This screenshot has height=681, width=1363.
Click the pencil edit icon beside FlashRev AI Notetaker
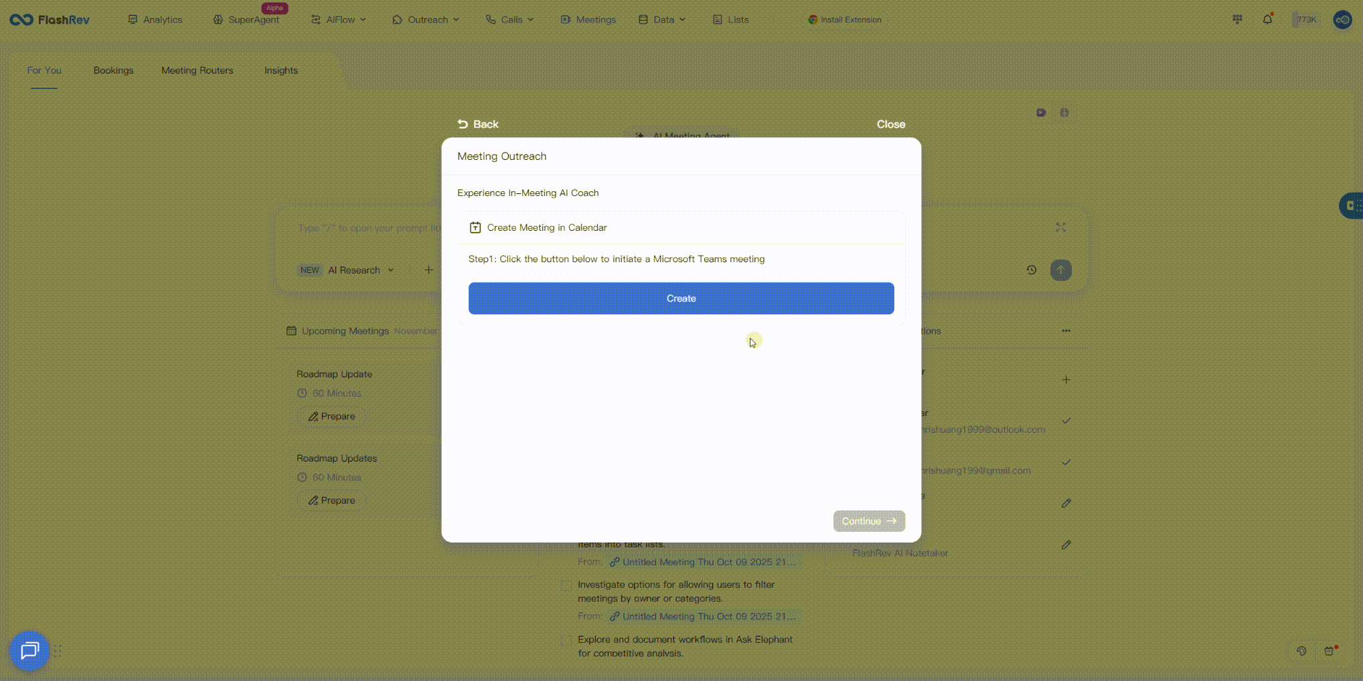click(x=1066, y=545)
